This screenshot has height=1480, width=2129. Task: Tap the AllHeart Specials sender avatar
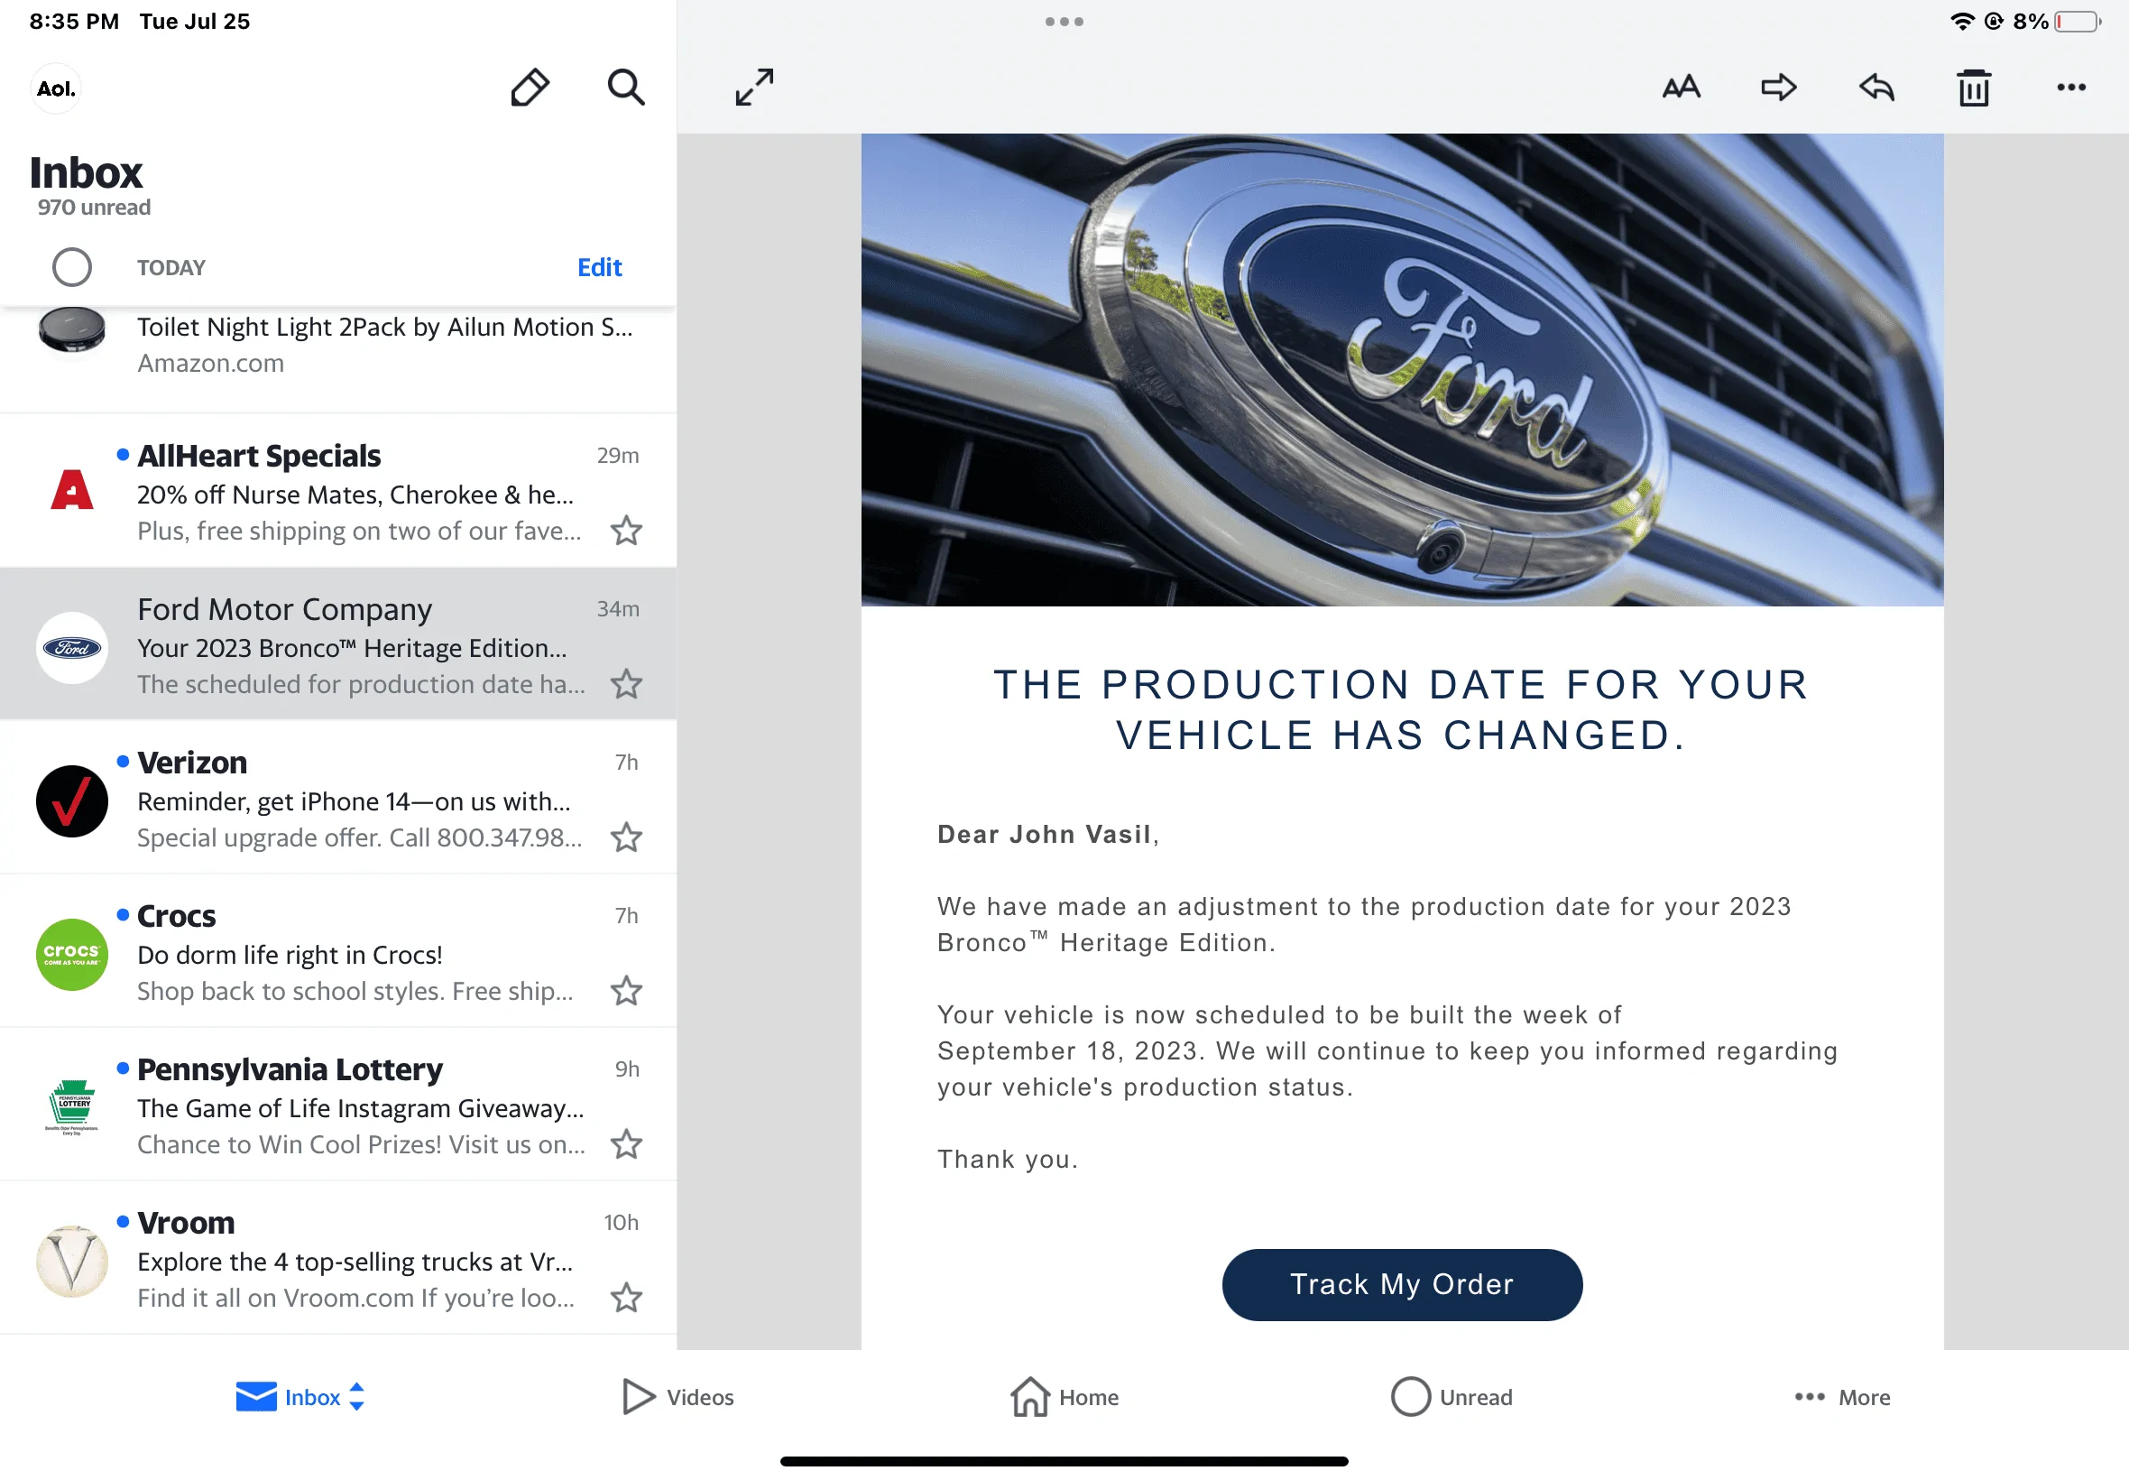point(72,492)
